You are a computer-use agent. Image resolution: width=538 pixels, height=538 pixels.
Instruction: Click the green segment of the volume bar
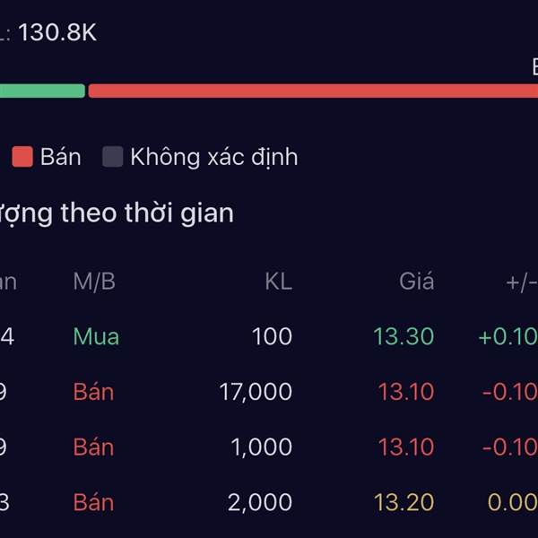pos(42,91)
